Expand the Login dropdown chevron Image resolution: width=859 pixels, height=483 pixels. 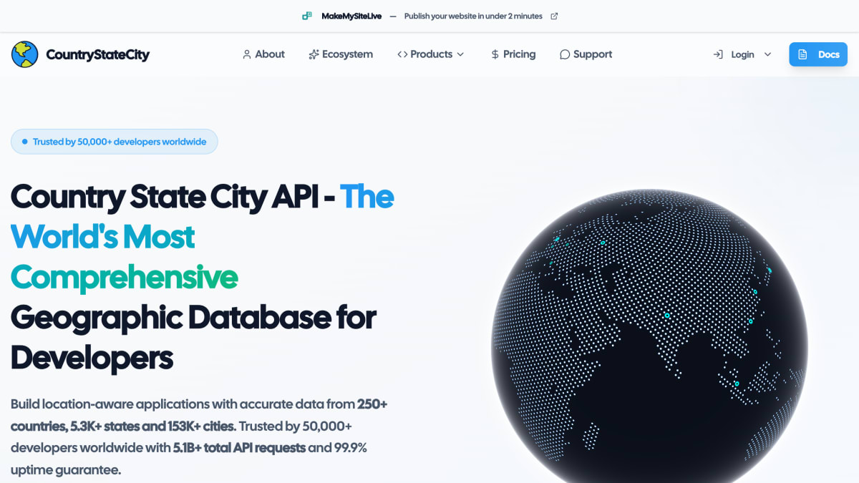pyautogui.click(x=768, y=54)
